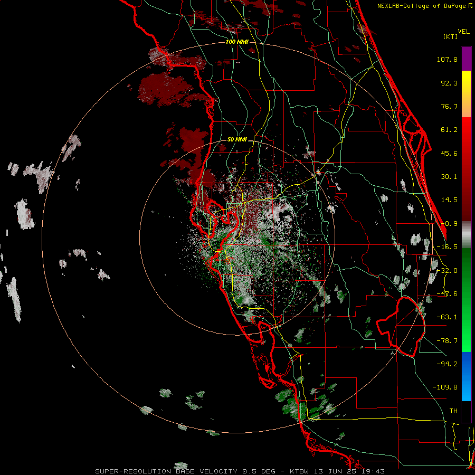The image size is (475, 475).
Task: Click the 107.8 velocity scale value
Action: [x=447, y=59]
